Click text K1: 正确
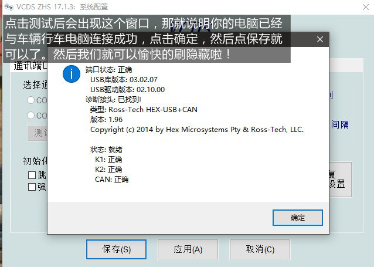374x267 pixels. (x=108, y=159)
